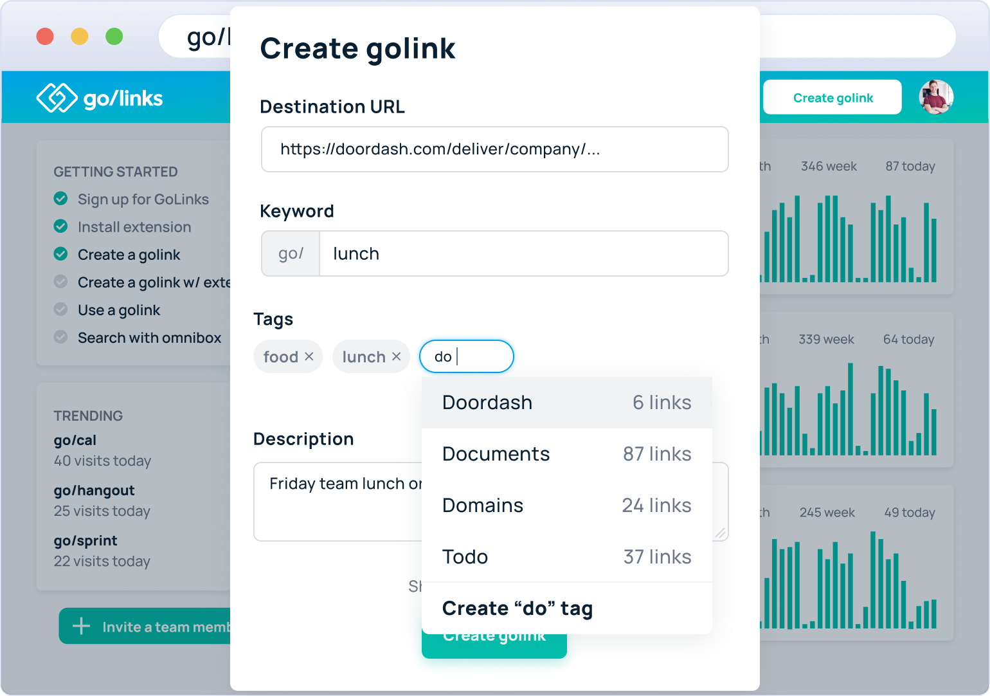This screenshot has width=990, height=696.
Task: Click the Destination URL input field
Action: coord(494,149)
